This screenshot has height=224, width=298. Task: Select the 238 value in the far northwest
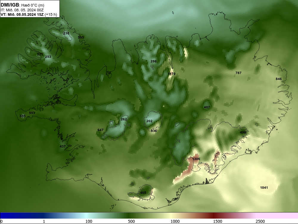tap(66, 33)
